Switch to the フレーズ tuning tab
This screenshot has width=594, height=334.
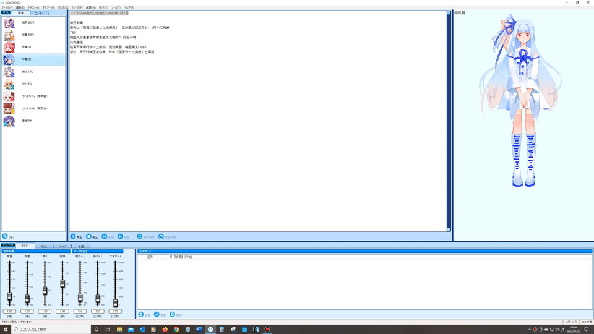click(x=62, y=246)
